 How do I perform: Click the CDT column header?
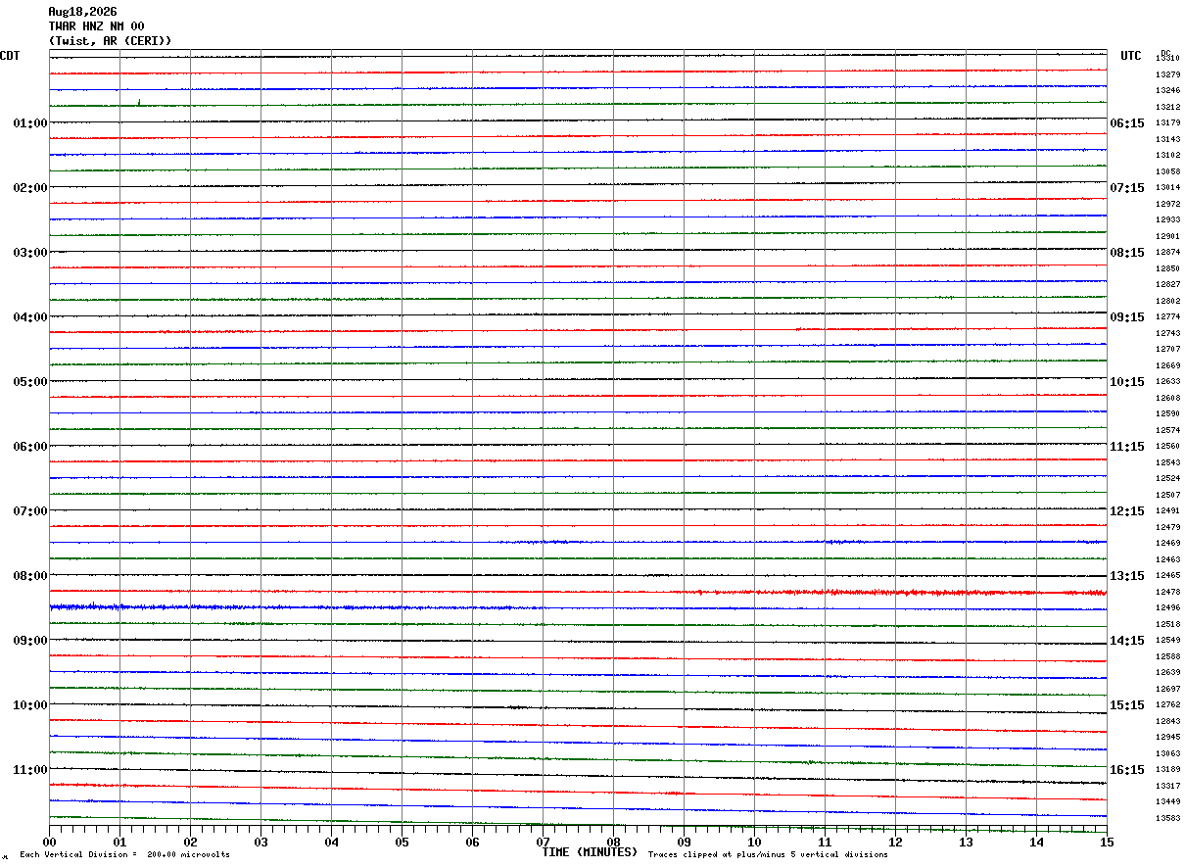click(x=10, y=56)
